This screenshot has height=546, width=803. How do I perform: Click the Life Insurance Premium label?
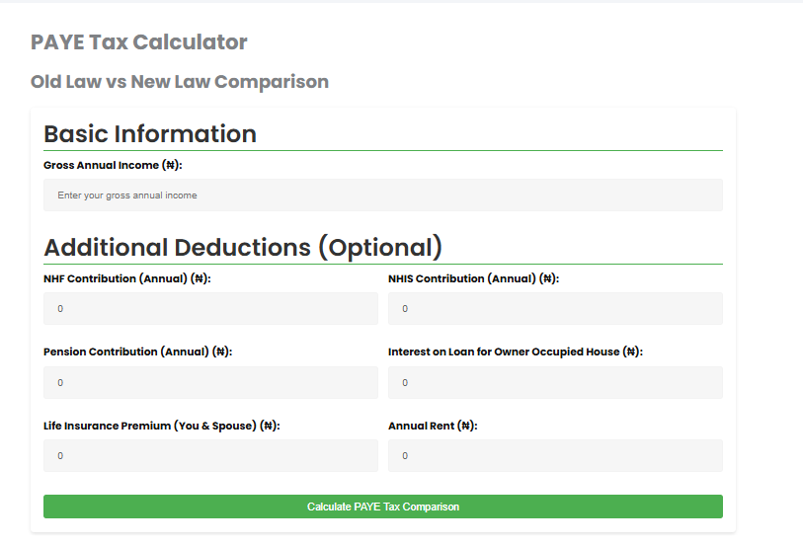(x=161, y=426)
